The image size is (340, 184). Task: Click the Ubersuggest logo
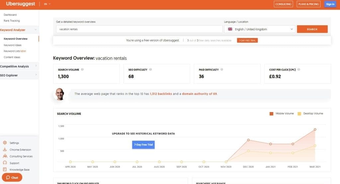(x=20, y=4)
